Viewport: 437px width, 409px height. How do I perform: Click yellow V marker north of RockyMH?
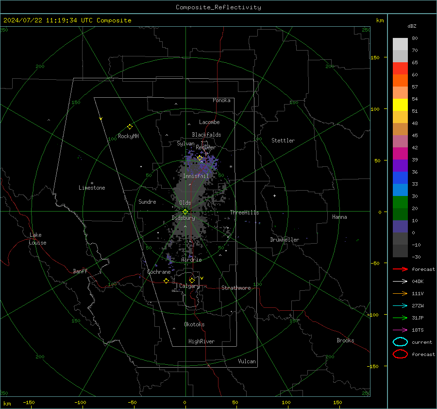click(x=101, y=119)
